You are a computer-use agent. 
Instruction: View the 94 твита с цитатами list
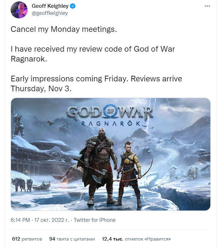point(72,239)
